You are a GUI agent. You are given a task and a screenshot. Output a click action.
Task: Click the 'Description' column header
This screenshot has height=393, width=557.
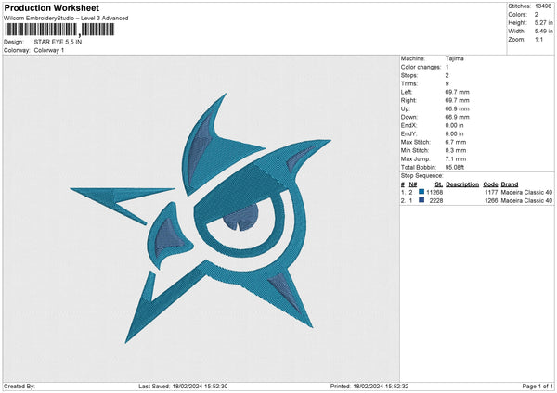pyautogui.click(x=462, y=184)
